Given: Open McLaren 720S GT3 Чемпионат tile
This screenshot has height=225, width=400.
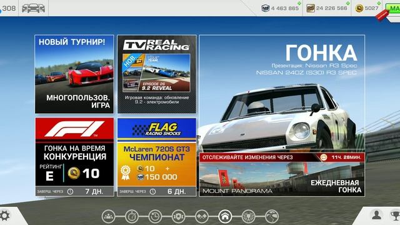Looking at the screenshot, I should [157, 157].
